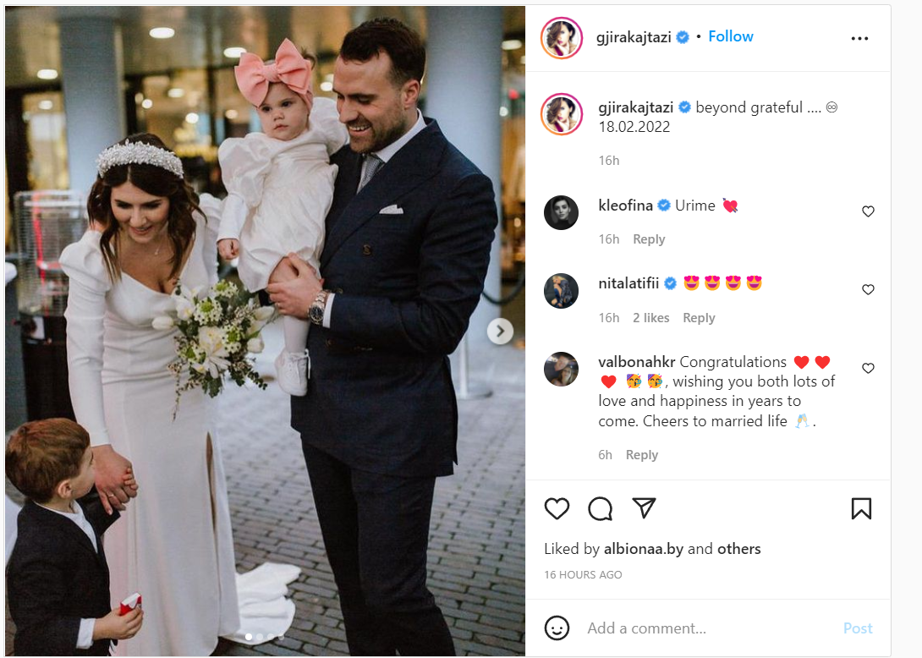Viewport: 922px width, 658px height.
Task: Open albionaa.by profile from likes
Action: point(643,549)
